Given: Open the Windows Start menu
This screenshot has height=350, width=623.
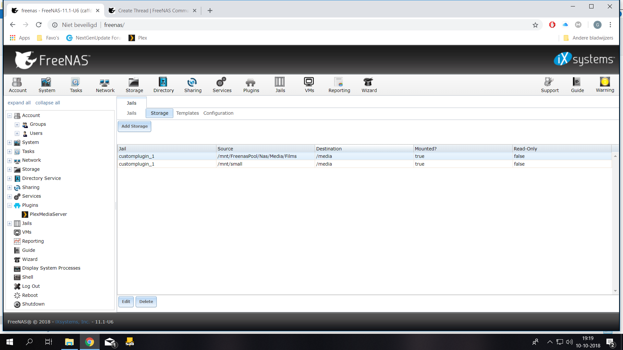Looking at the screenshot, I should click(x=9, y=342).
